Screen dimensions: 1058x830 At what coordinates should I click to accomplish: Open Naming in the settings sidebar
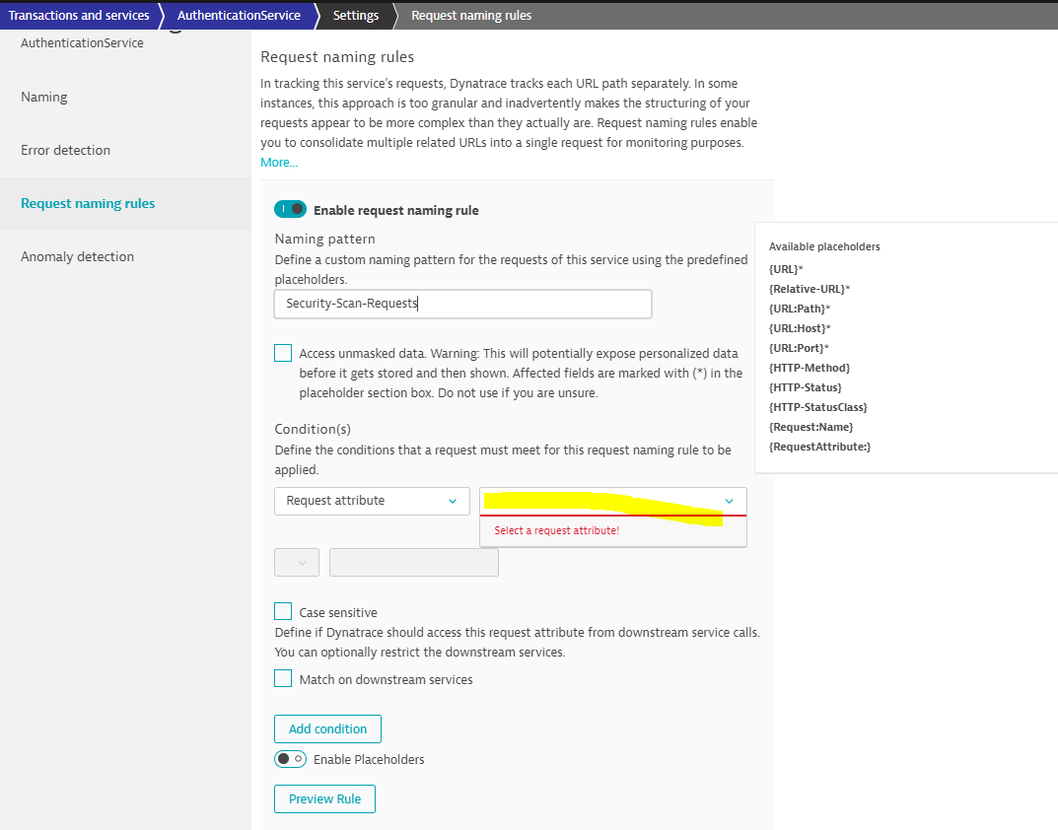(x=44, y=97)
